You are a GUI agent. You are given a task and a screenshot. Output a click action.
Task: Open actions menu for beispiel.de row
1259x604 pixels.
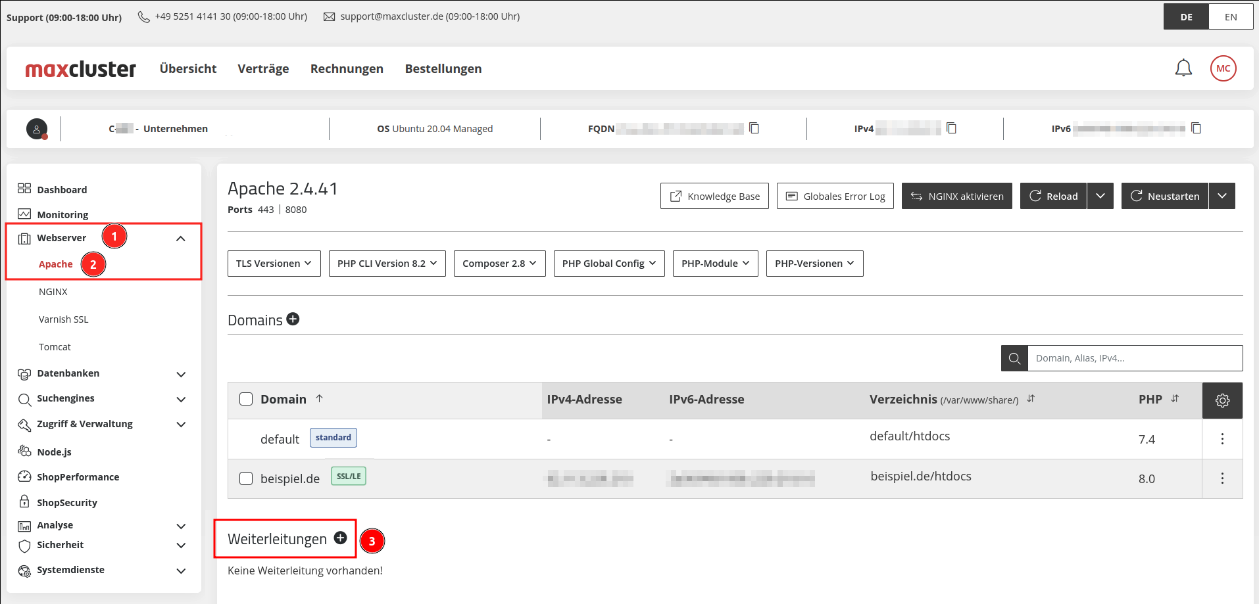click(1222, 478)
